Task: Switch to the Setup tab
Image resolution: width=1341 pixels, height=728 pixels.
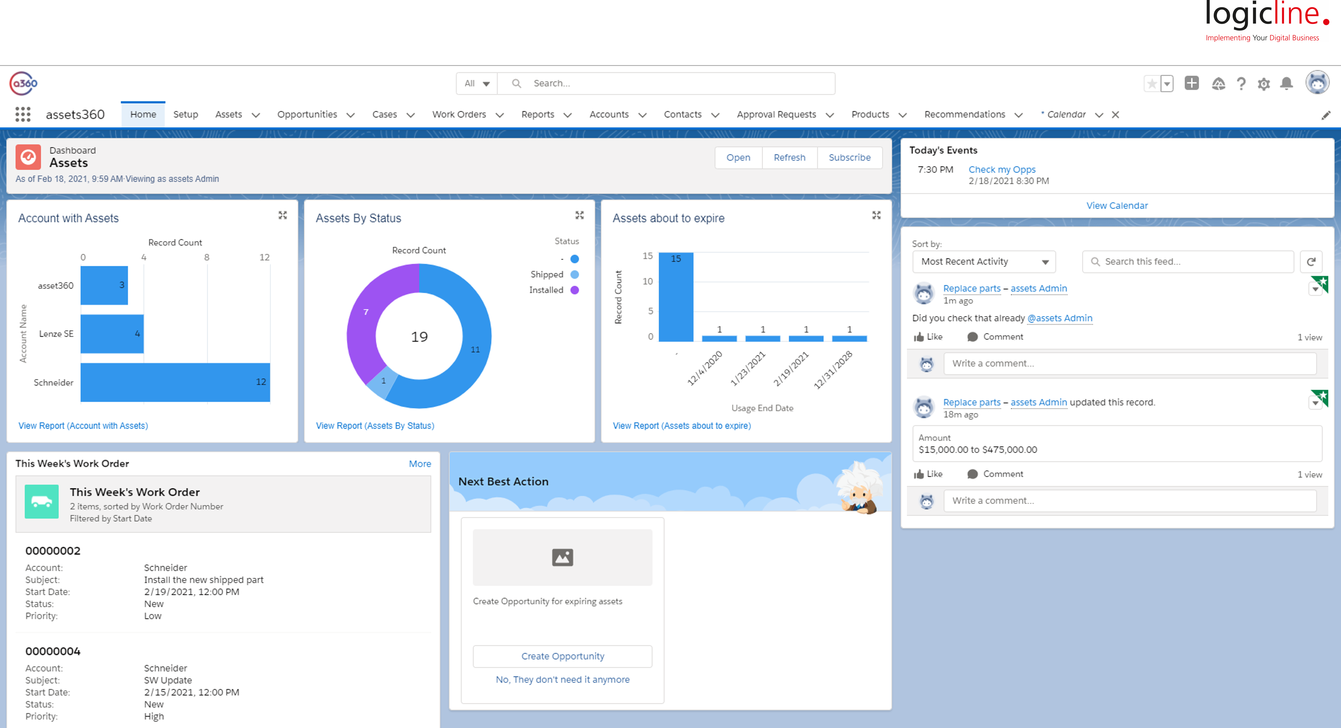Action: tap(185, 114)
